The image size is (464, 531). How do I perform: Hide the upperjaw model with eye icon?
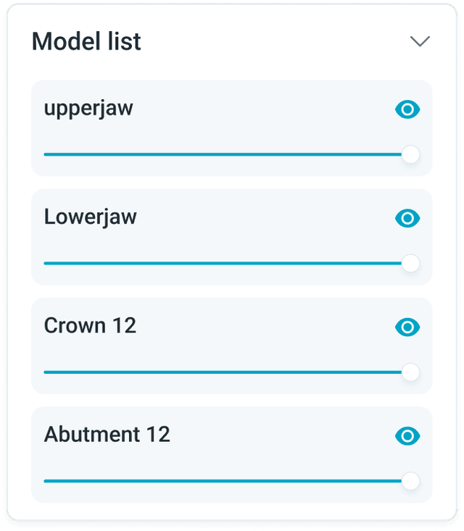pos(407,109)
